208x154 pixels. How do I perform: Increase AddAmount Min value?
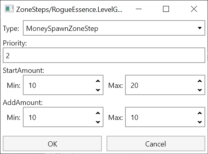[x=98, y=113]
